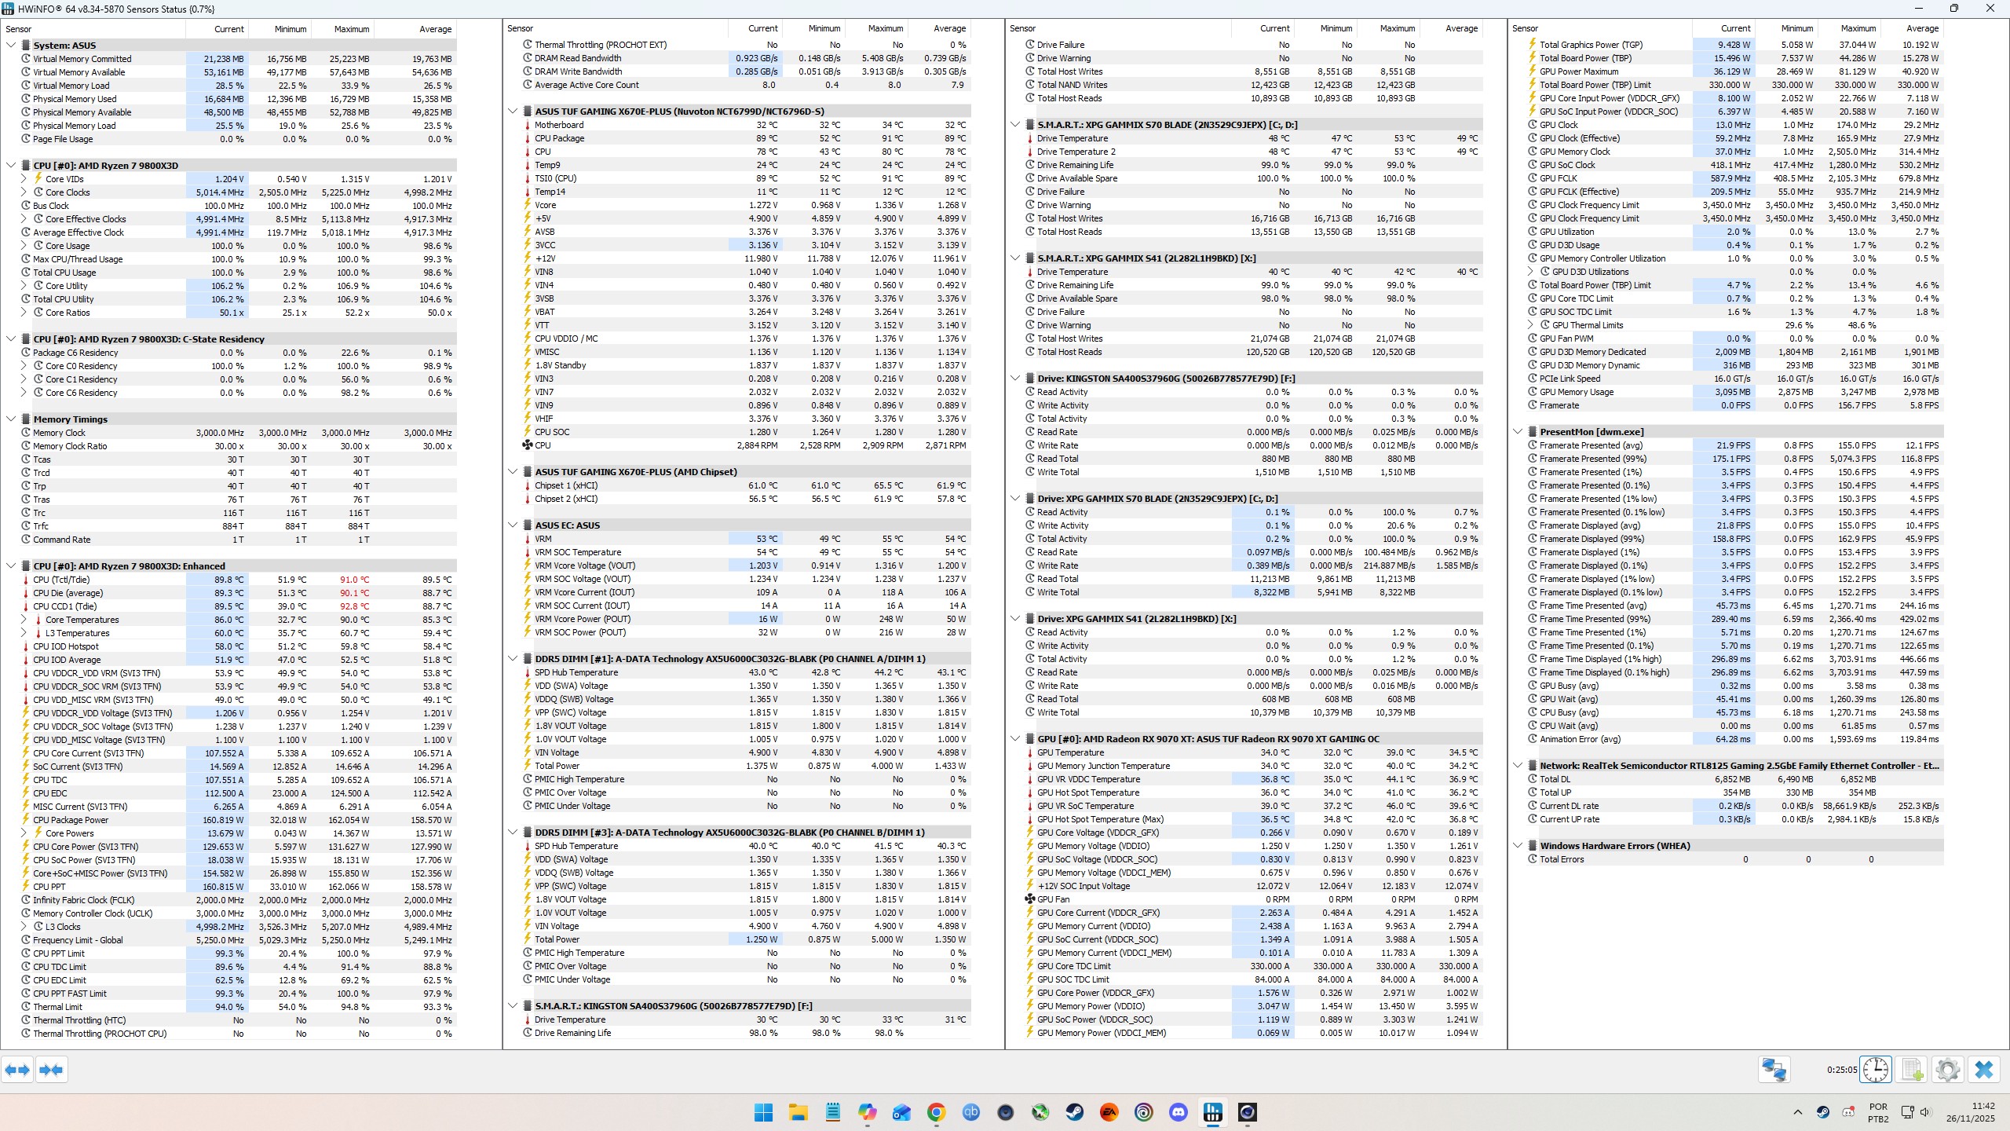Expand the Core Temperatures row
Viewport: 2010px width, 1131px height.
coord(24,620)
